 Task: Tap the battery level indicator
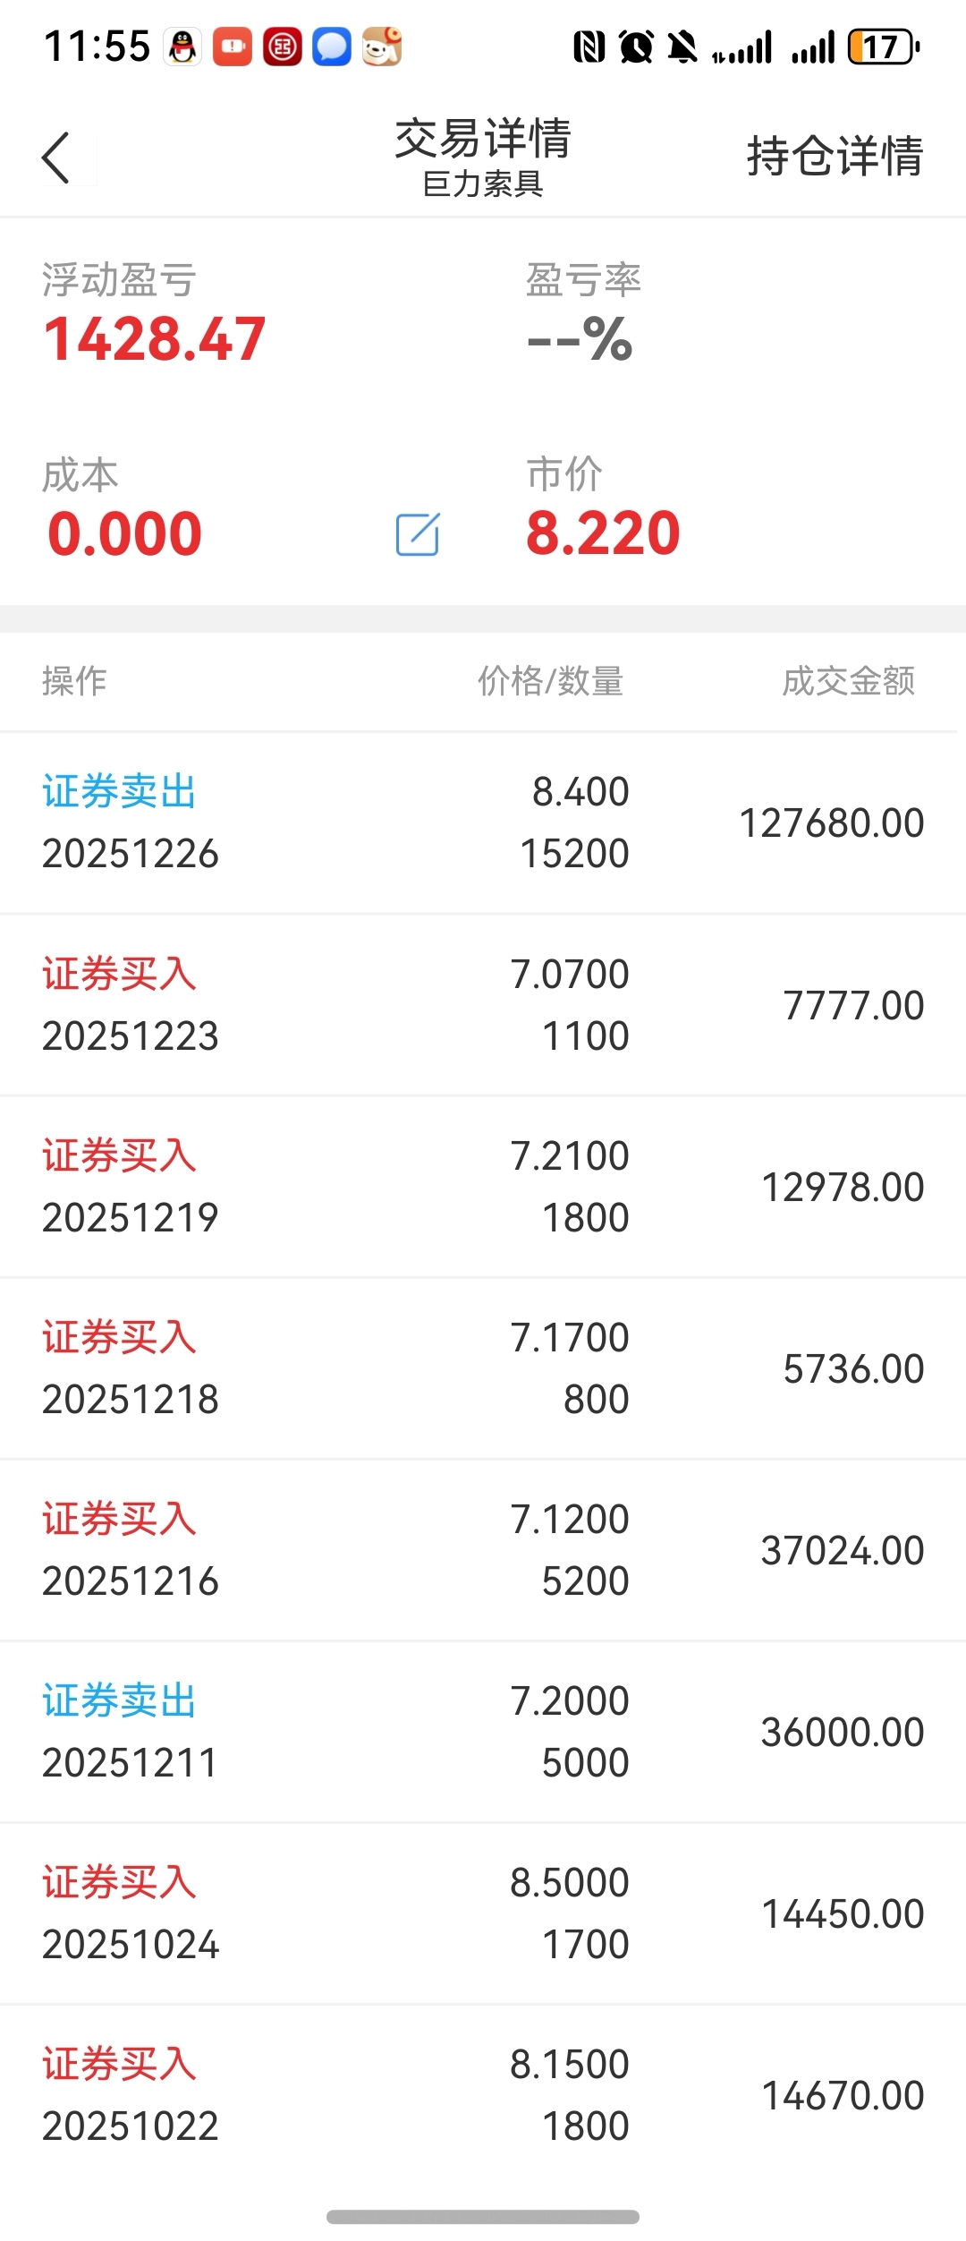[x=884, y=47]
